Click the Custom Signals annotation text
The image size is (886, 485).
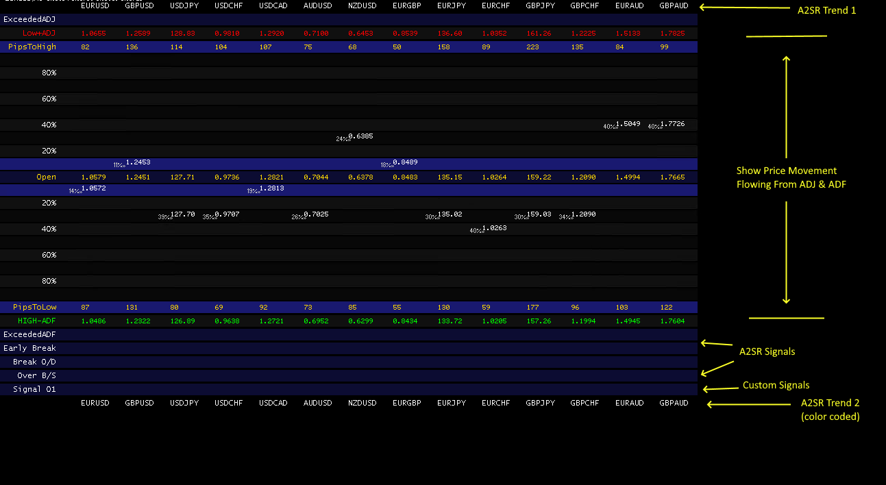tap(776, 385)
